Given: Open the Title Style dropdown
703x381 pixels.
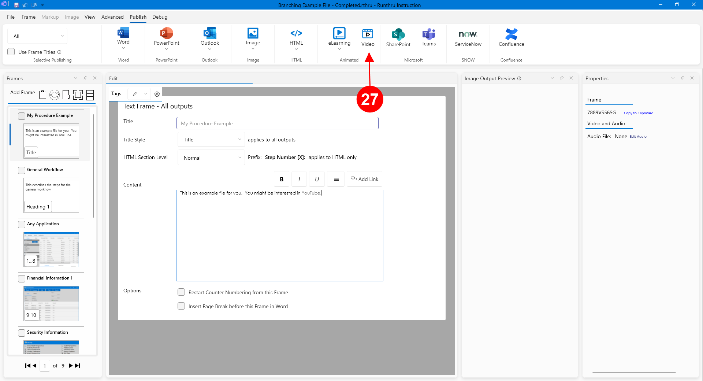Looking at the screenshot, I should click(211, 140).
